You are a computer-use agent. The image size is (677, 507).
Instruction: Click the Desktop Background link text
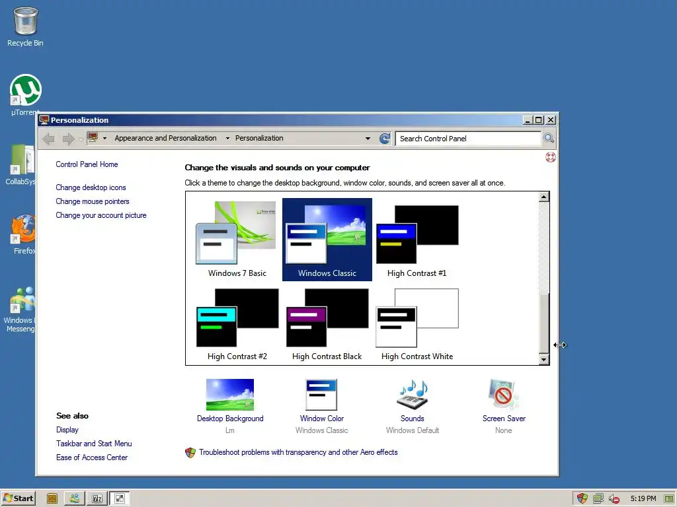pos(230,418)
